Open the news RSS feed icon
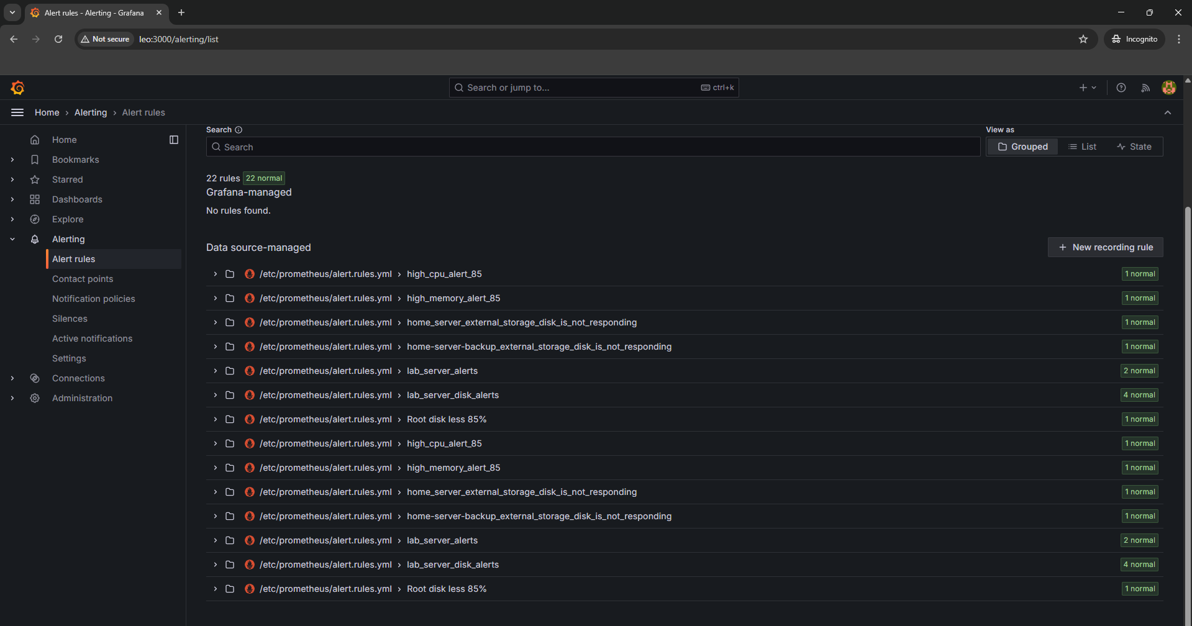 1145,88
